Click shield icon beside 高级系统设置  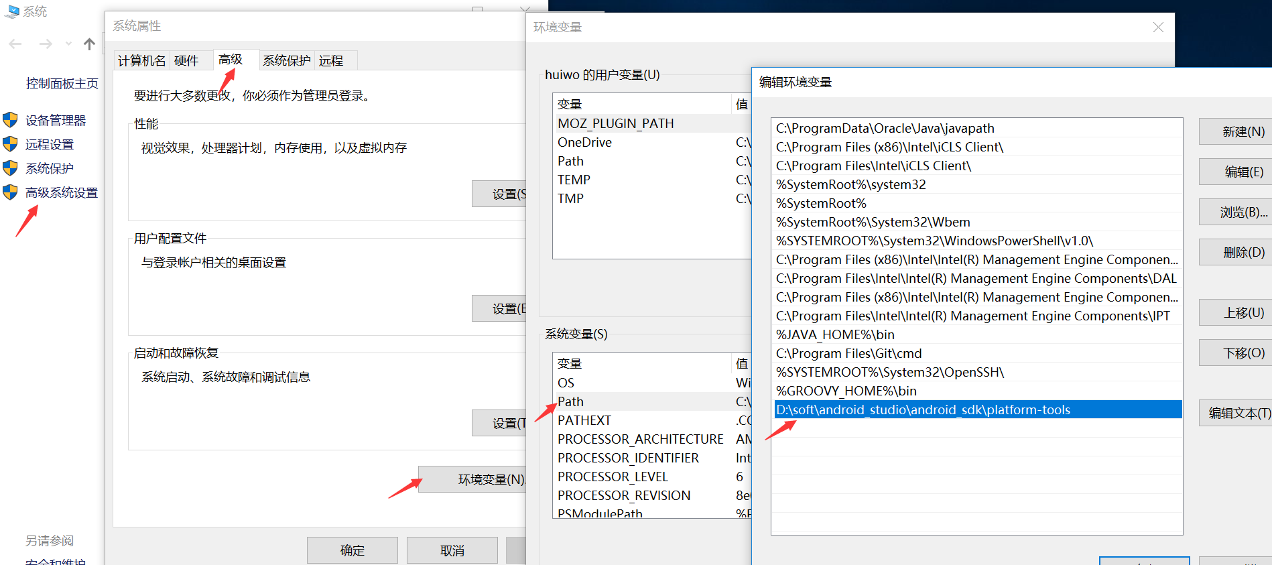point(10,192)
